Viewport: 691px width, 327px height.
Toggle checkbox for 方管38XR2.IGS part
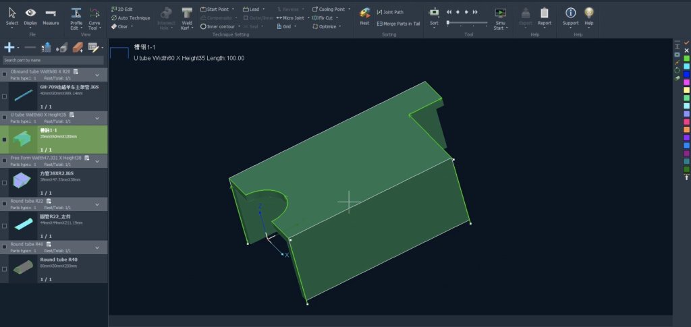pyautogui.click(x=5, y=183)
